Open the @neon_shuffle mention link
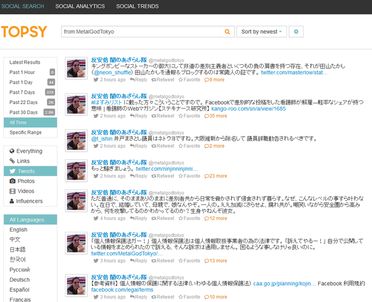The height and width of the screenshot is (302, 372). (113, 73)
